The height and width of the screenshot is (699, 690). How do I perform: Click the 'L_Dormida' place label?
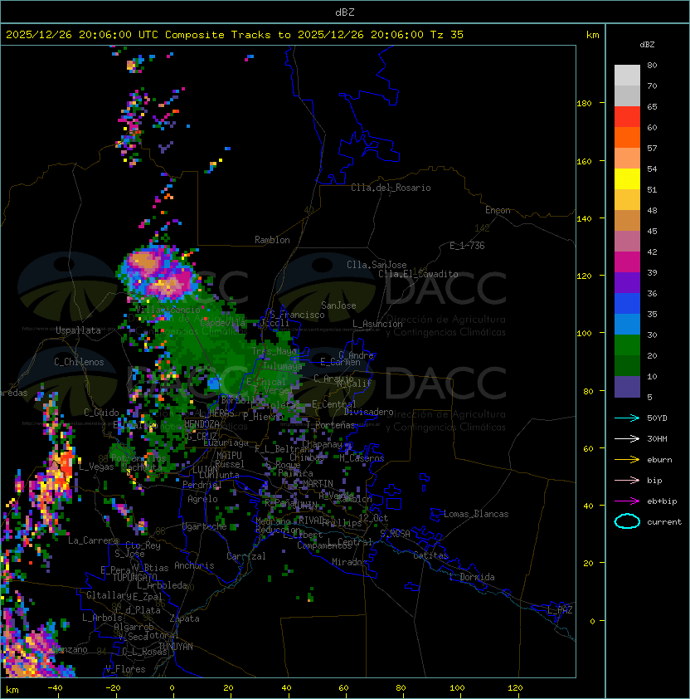click(472, 577)
